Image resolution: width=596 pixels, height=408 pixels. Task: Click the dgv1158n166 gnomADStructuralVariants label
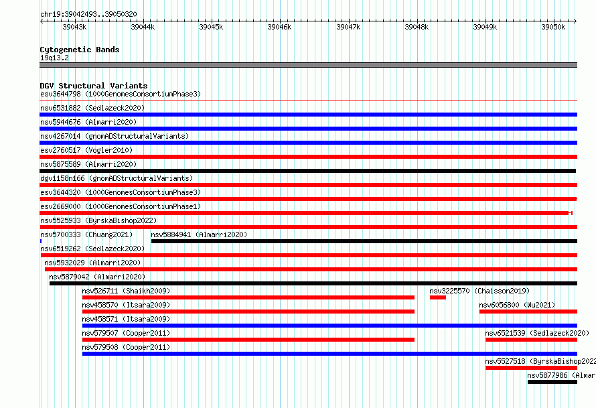(x=117, y=178)
